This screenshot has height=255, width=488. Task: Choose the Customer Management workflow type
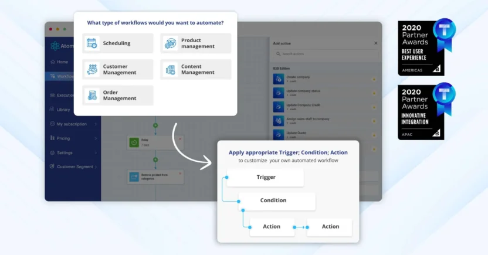point(118,69)
